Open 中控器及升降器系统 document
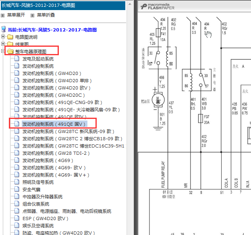251x235 pixels. [42, 197]
